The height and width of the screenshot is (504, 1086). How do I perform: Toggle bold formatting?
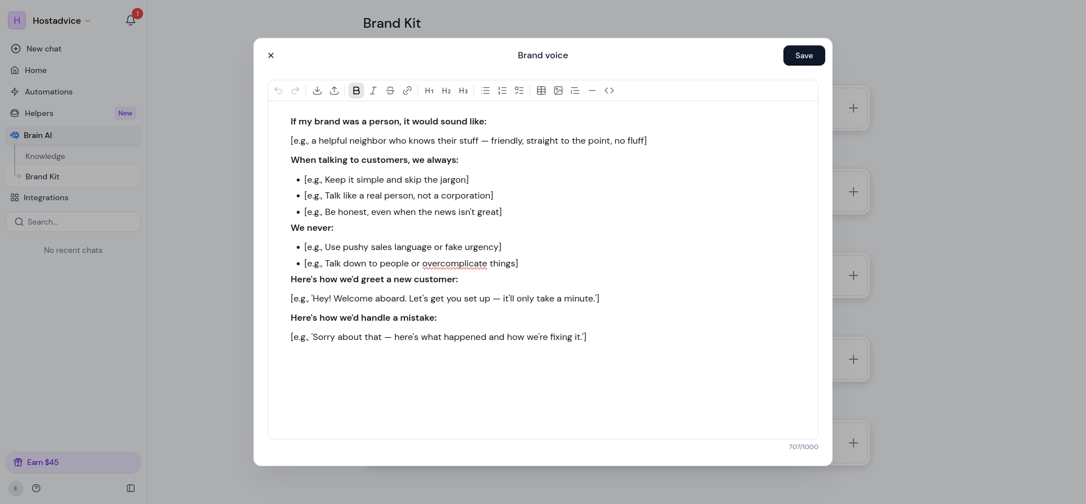(x=356, y=91)
